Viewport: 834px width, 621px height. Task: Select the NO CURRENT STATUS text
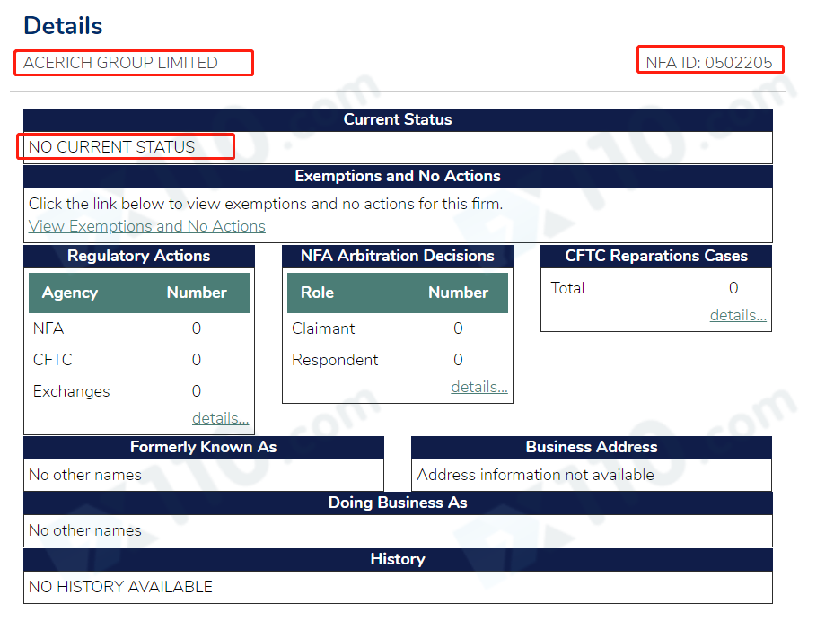coord(111,147)
